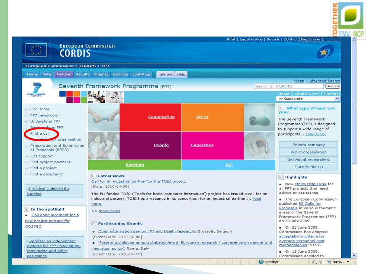Open Get support in the left menu
366x274 pixels.
[x=42, y=156]
